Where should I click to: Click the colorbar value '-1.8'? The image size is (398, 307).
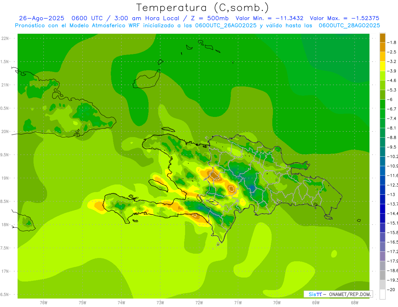pyautogui.click(x=392, y=42)
